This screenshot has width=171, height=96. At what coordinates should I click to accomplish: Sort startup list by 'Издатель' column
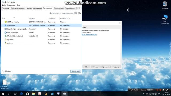pyautogui.click(x=37, y=19)
